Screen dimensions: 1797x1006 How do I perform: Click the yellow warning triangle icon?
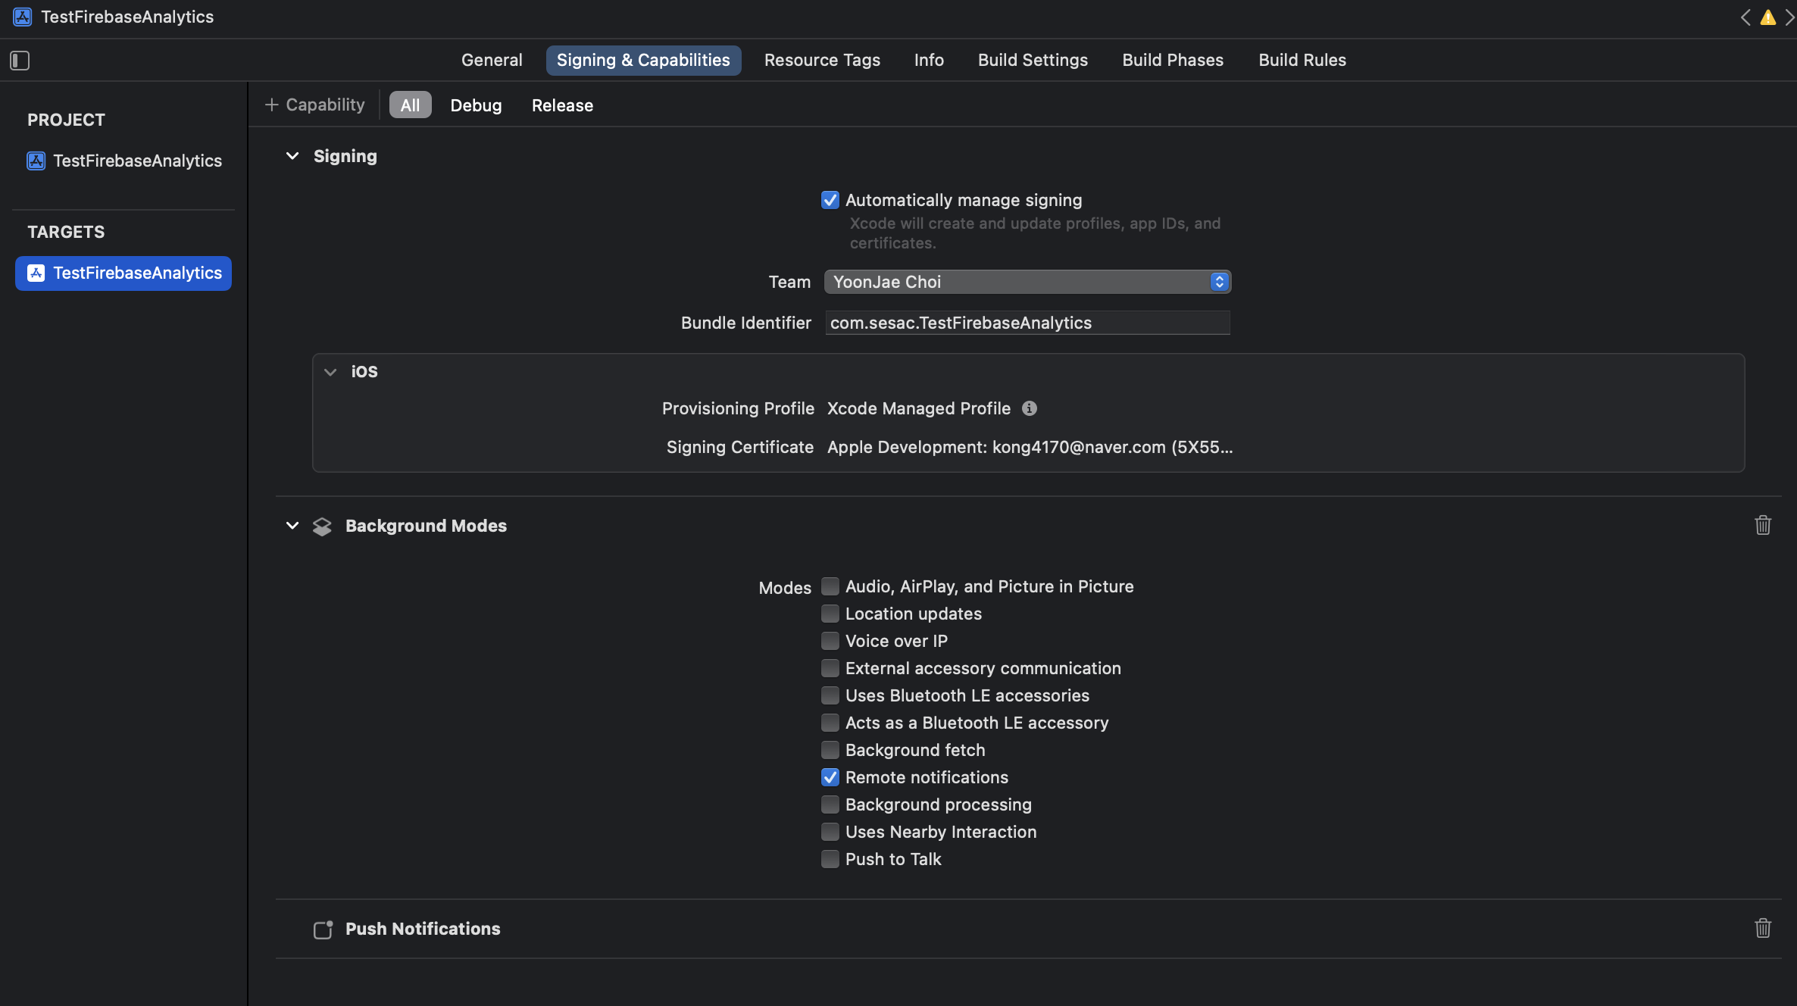(x=1767, y=17)
